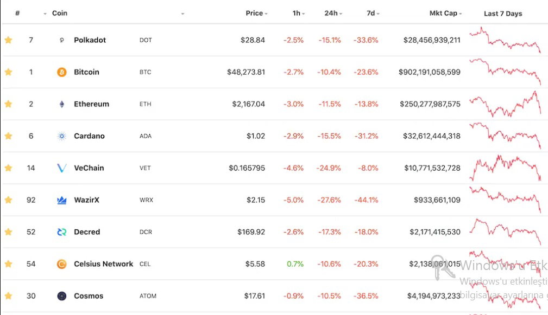Sort by the 1h column header
This screenshot has height=315, width=548.
pos(299,13)
